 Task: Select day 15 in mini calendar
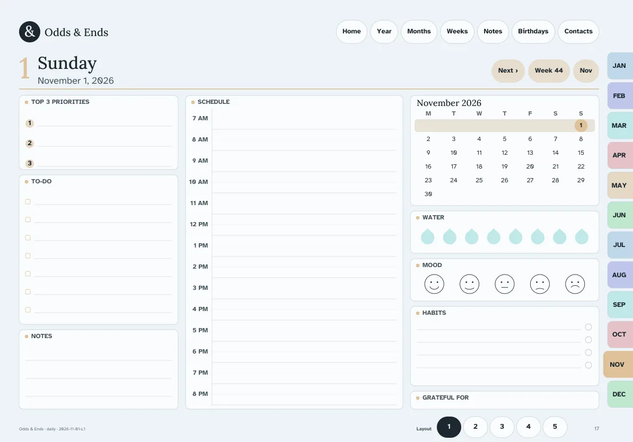581,153
